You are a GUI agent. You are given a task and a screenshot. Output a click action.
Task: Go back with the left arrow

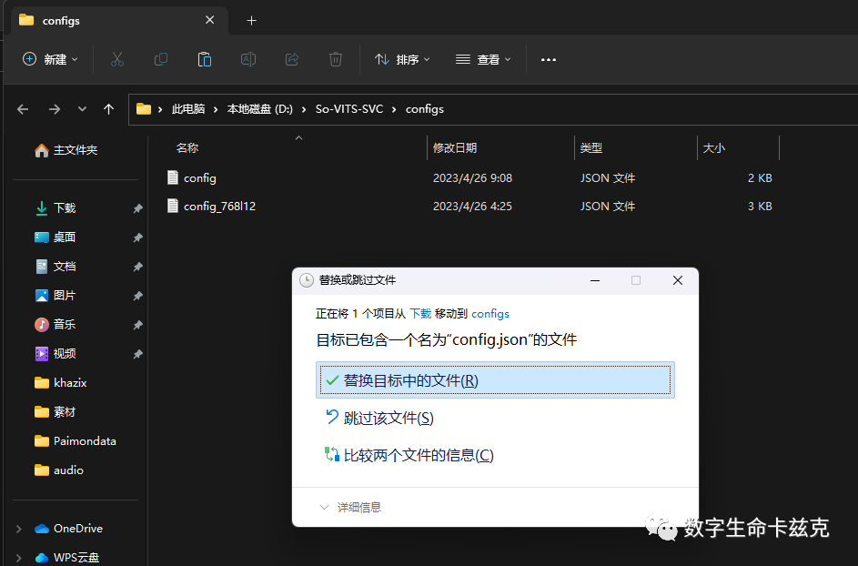coord(23,109)
